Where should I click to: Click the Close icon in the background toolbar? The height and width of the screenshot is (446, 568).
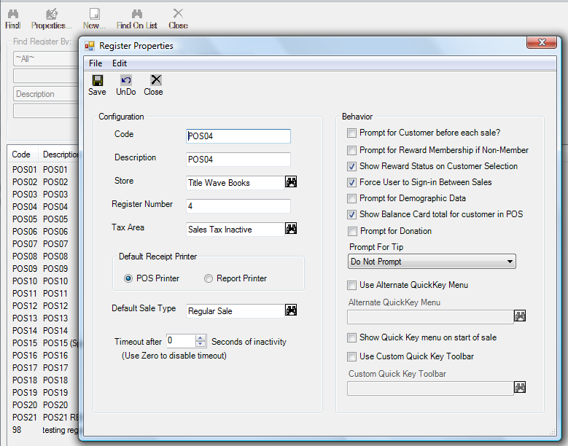tap(178, 13)
